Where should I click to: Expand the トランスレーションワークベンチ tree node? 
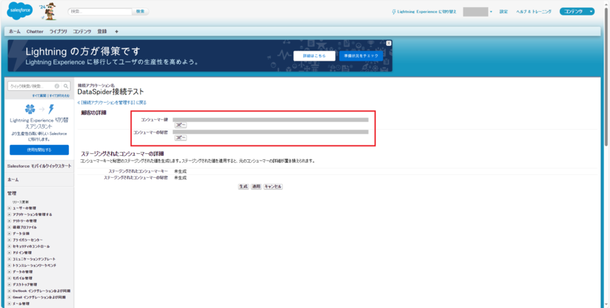click(x=9, y=266)
